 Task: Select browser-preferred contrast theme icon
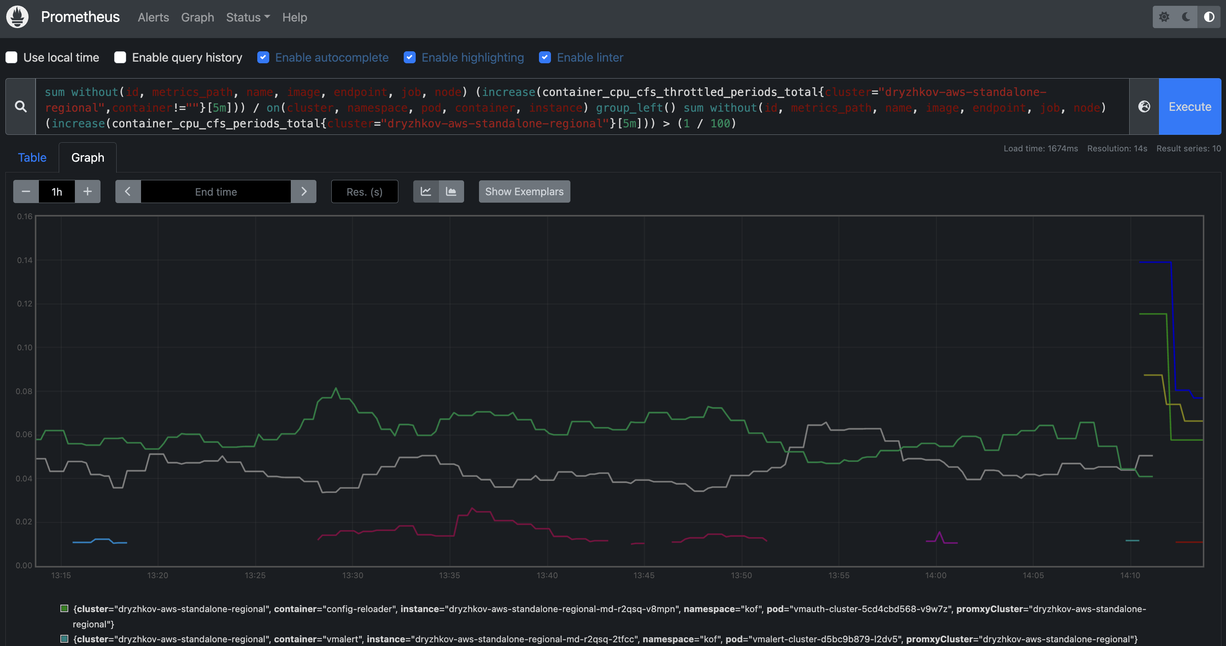click(x=1209, y=17)
